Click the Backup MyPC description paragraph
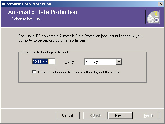The image size is (165, 124). (80, 38)
